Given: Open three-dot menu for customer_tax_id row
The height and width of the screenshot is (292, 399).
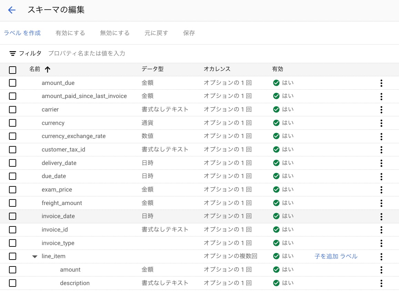Looking at the screenshot, I should coord(381,150).
